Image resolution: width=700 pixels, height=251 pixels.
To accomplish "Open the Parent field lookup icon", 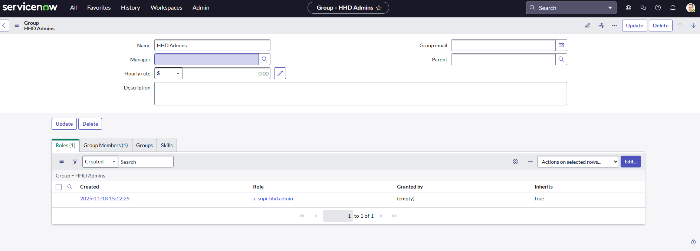I will tap(561, 59).
